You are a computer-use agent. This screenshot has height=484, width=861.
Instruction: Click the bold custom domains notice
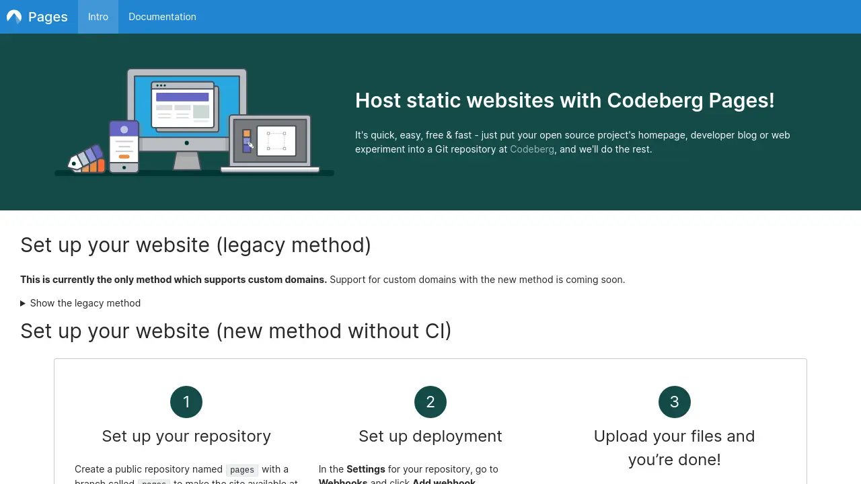click(174, 280)
